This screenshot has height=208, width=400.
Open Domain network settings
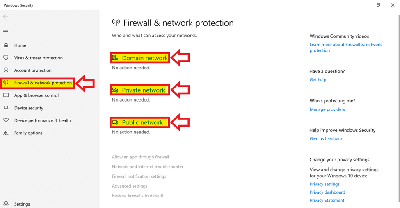click(x=144, y=58)
